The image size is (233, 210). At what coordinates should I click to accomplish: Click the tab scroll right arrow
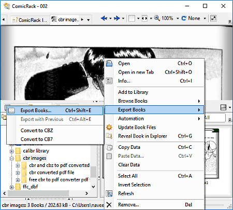coord(82,20)
